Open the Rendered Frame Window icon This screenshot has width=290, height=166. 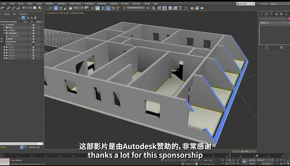(x=197, y=8)
